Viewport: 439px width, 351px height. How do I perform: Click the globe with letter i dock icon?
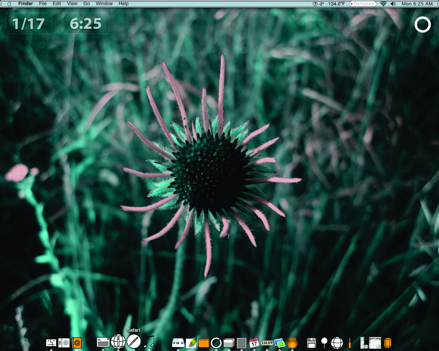pos(118,342)
